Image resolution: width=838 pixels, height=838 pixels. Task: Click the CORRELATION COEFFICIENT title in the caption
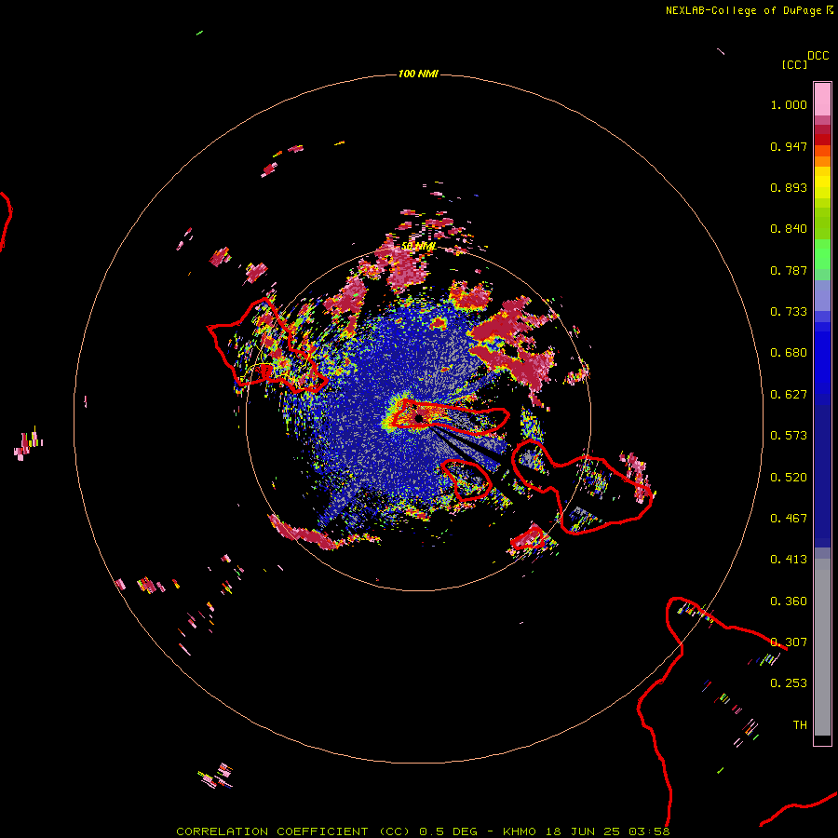(x=272, y=831)
